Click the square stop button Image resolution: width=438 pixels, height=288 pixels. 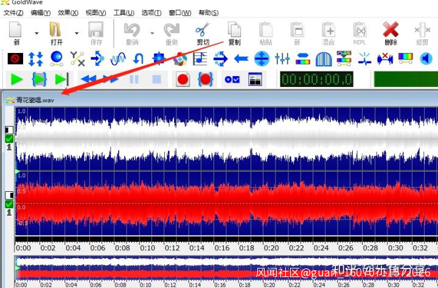pos(157,79)
